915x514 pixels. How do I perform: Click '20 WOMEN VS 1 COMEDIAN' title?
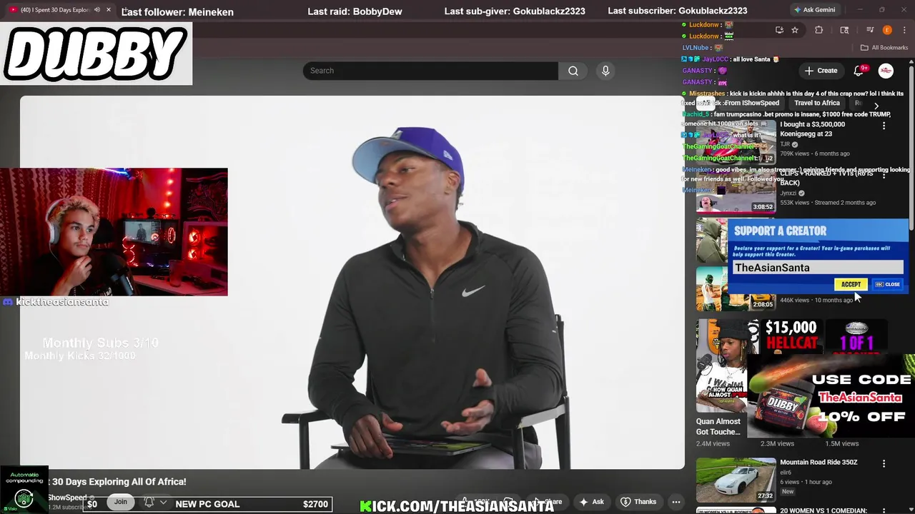click(x=823, y=510)
